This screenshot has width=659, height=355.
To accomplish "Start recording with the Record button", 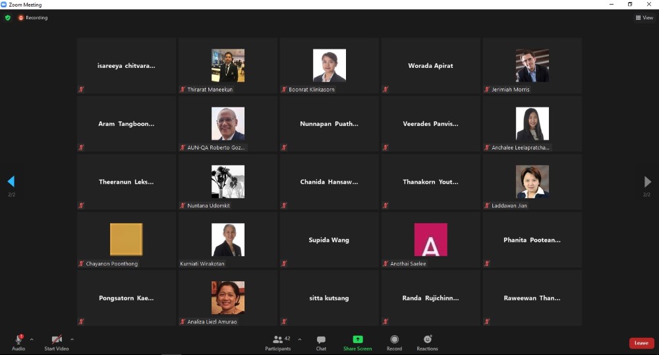I will tap(394, 342).
